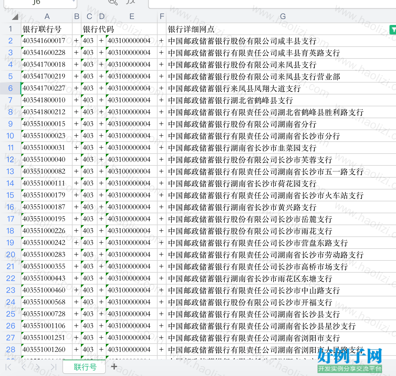This screenshot has height=376, width=396.
Task: Click cell 银行联行号 header
Action: point(47,29)
